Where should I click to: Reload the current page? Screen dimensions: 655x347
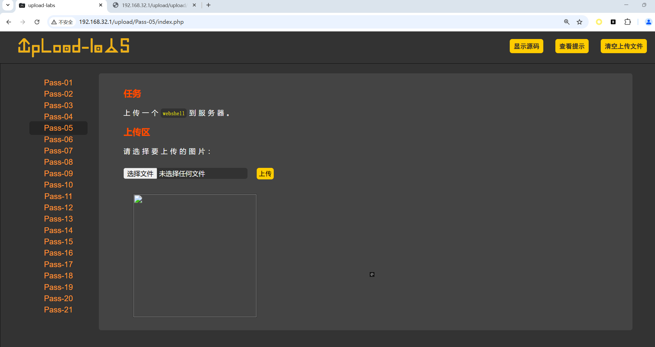pos(37,22)
